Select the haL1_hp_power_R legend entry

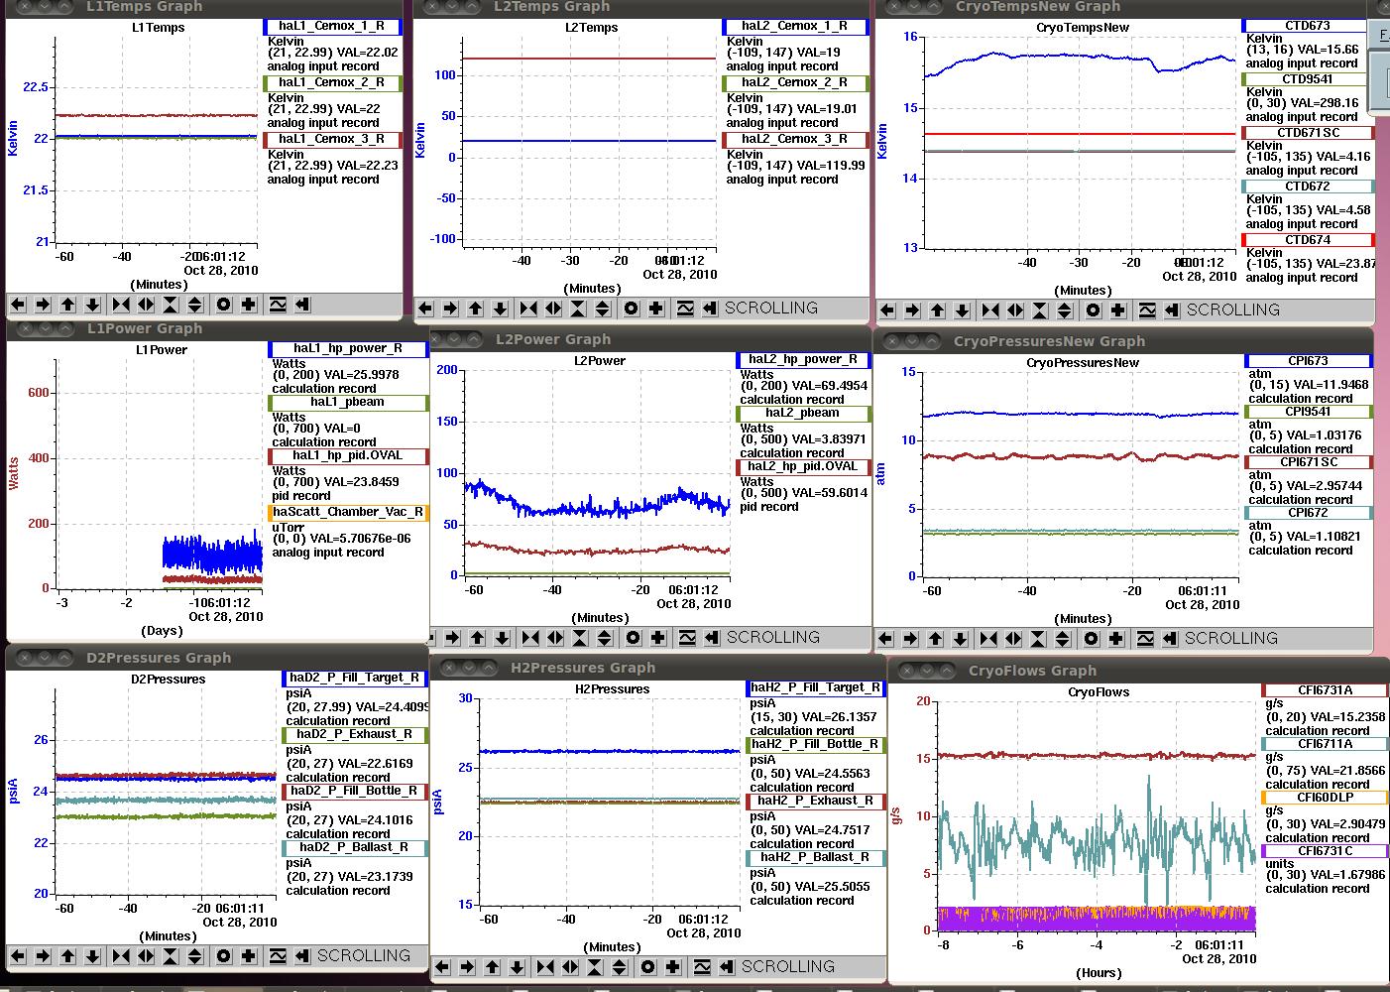click(348, 349)
